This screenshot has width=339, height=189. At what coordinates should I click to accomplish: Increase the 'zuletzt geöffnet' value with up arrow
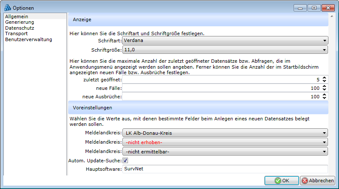(x=324, y=78)
